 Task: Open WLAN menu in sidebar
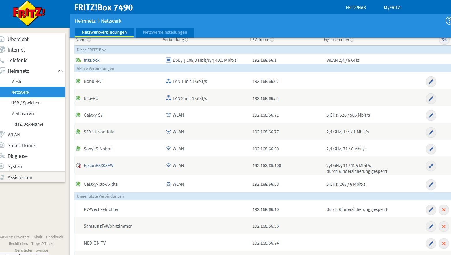click(14, 134)
